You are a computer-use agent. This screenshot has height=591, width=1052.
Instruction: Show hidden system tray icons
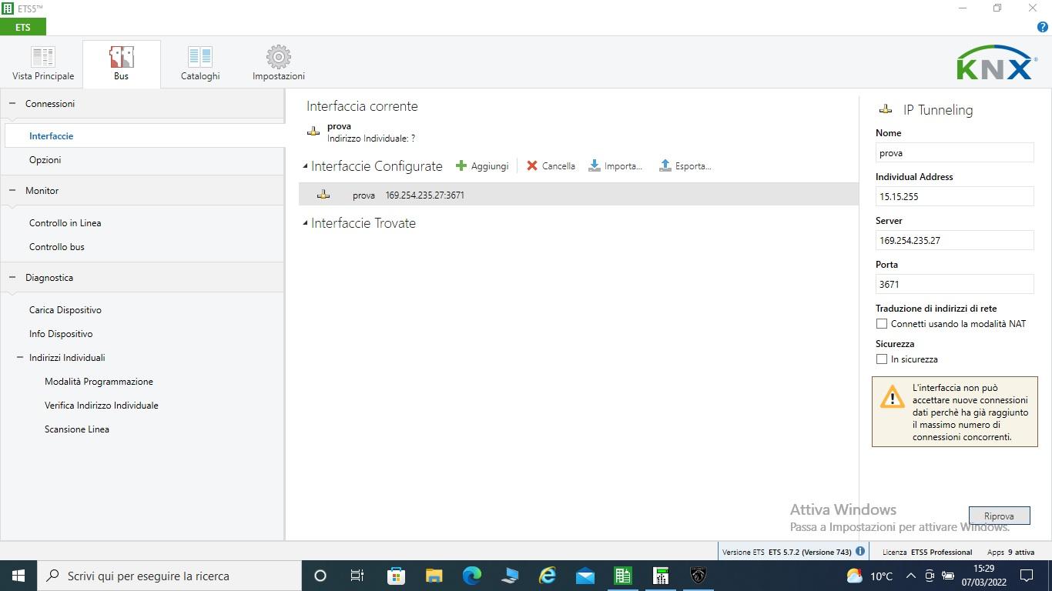[910, 576]
